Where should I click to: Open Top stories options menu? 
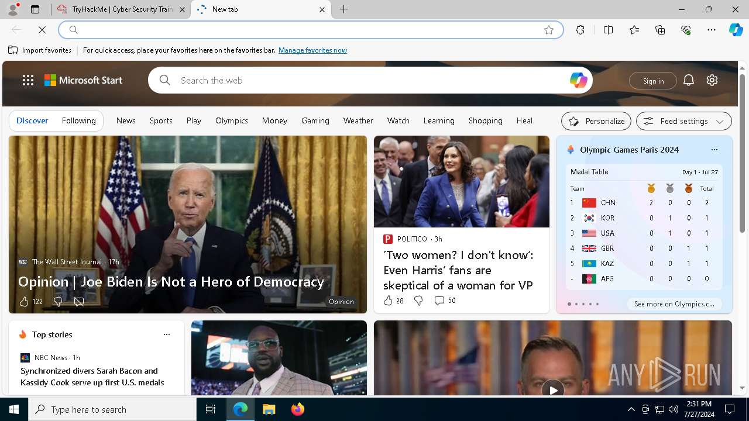click(x=167, y=334)
